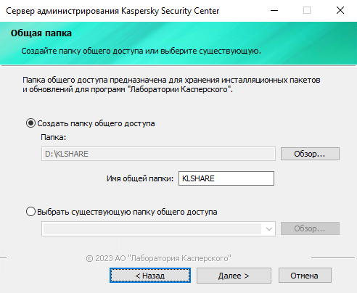This screenshot has height=293, width=357.
Task: Cancel the installation with "Отмена"
Action: (305, 276)
